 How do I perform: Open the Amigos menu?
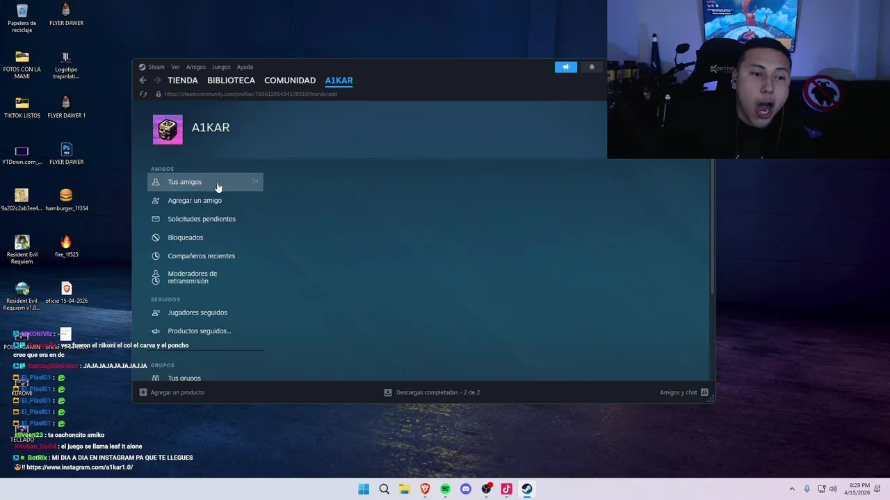196,67
